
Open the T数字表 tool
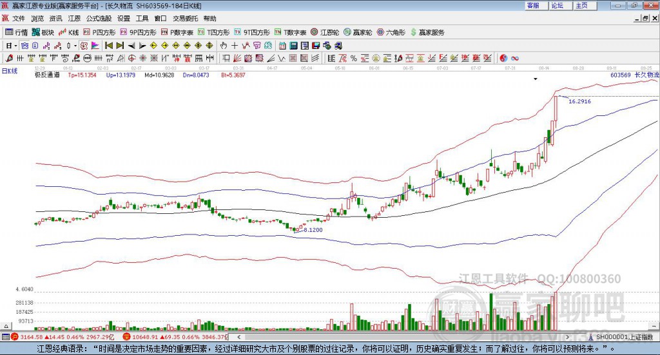point(291,32)
